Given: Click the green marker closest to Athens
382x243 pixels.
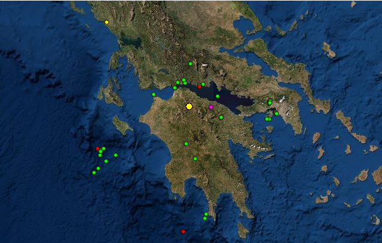Looking at the screenshot, I should [277, 114].
